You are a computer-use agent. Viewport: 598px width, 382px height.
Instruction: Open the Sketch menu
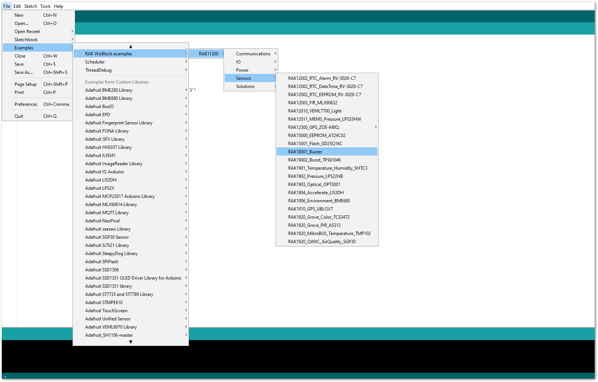pyautogui.click(x=30, y=6)
